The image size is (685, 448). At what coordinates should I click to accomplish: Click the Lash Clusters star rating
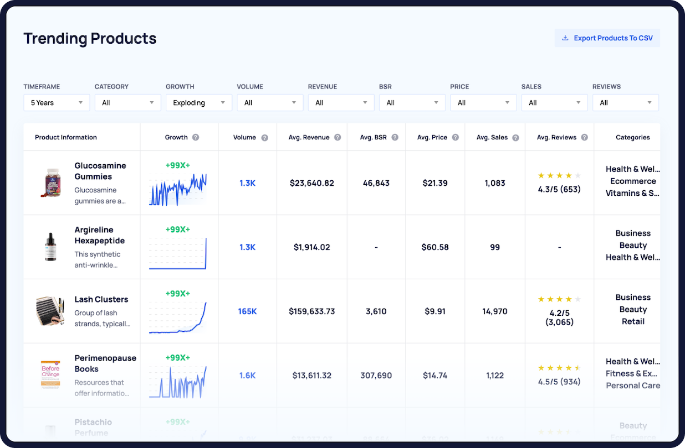click(559, 299)
